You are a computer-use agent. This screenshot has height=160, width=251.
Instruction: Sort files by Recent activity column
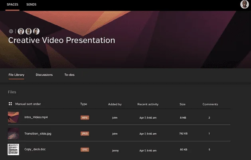(148, 104)
